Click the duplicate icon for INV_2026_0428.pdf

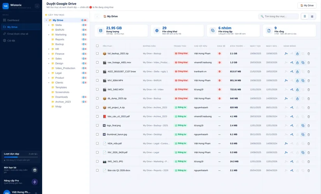coord(303,152)
